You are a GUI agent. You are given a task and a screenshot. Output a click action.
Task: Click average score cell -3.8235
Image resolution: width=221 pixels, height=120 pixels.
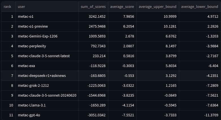coord(122,95)
